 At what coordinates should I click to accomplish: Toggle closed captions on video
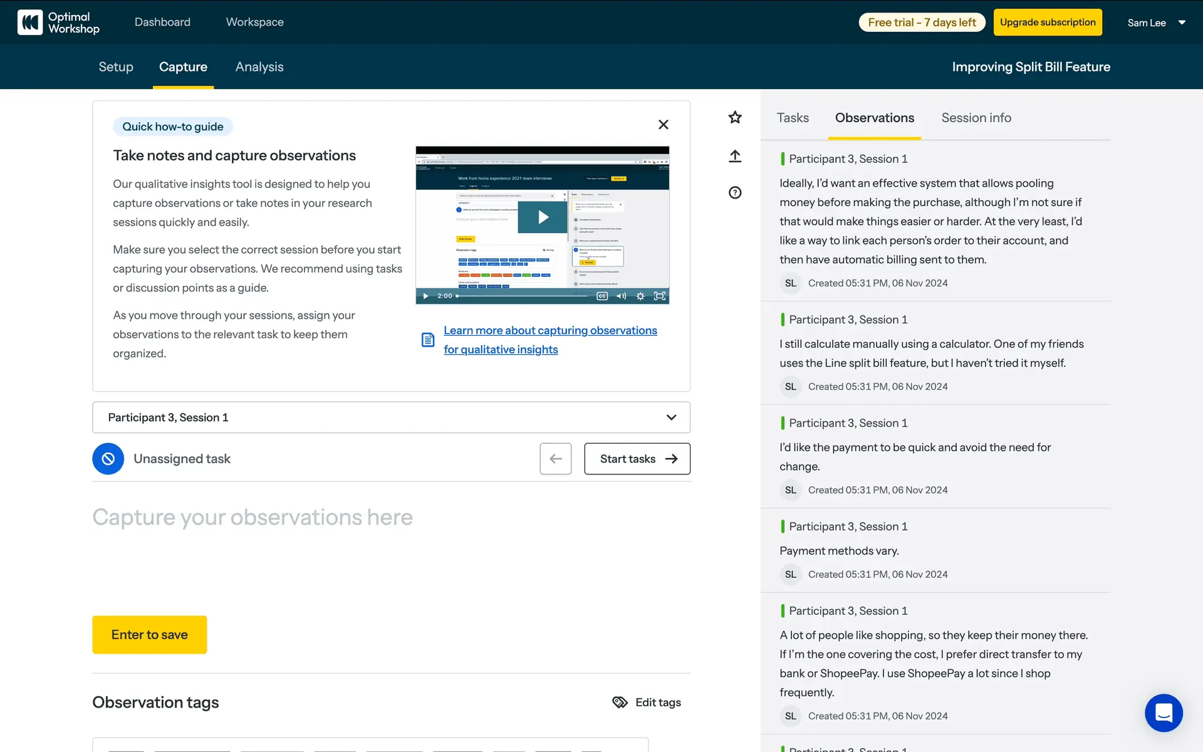tap(602, 296)
